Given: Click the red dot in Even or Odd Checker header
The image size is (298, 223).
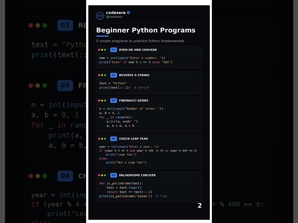Looking at the screenshot, I should [99, 50].
